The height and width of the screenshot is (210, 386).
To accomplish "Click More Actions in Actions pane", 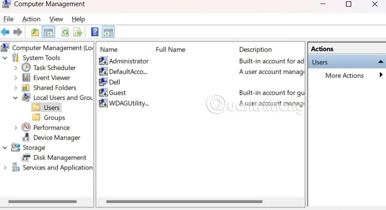I will [345, 76].
